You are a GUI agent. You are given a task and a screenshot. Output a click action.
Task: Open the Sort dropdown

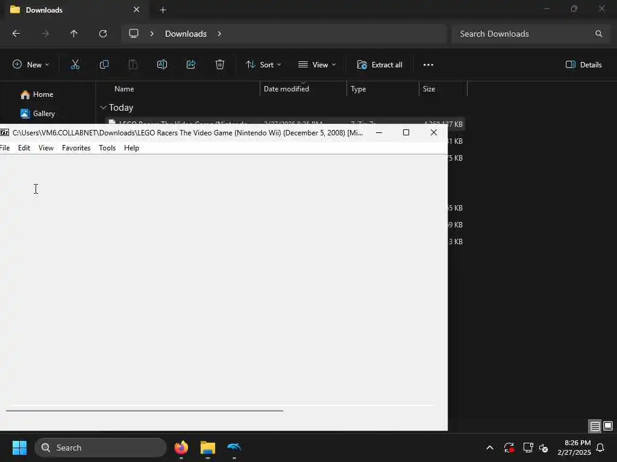(263, 65)
